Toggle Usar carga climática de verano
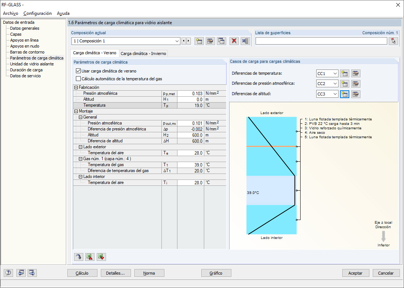Screen dimensions: 404x288 click(78, 71)
